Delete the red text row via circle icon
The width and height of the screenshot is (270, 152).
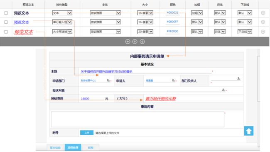click(263, 32)
